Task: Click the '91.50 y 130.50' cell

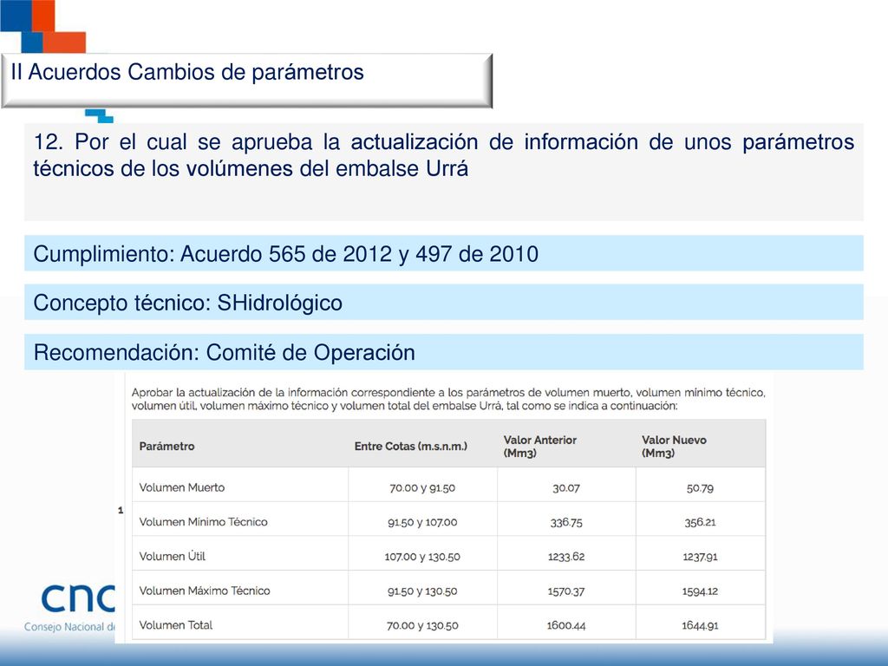Action: [x=422, y=591]
